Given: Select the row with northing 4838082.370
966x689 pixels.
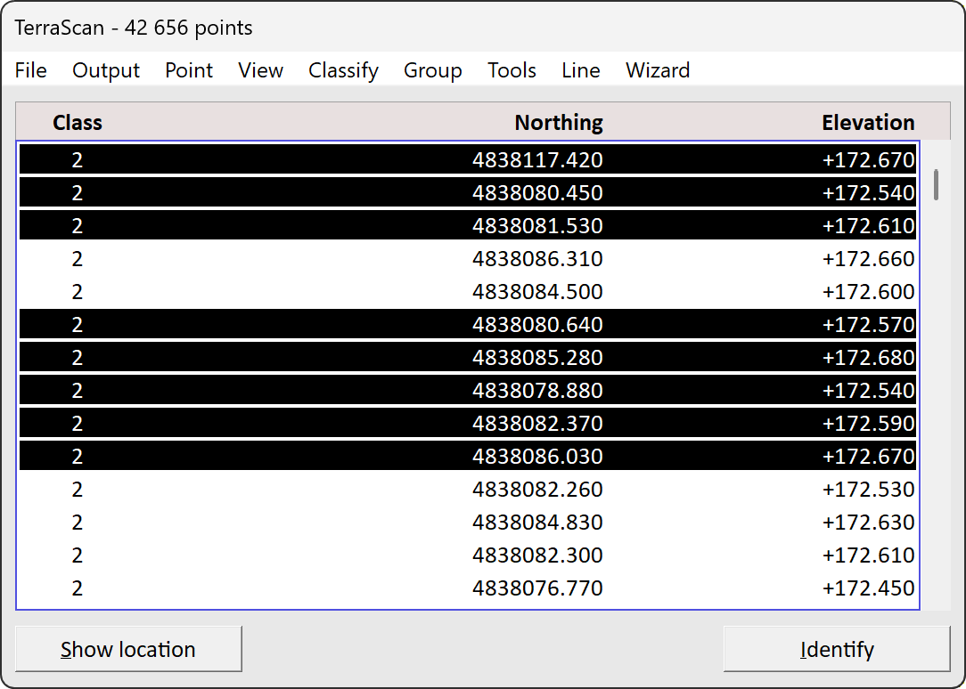Looking at the screenshot, I should click(468, 423).
